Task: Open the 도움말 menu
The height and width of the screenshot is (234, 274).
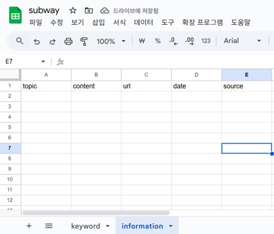Action: [x=241, y=22]
